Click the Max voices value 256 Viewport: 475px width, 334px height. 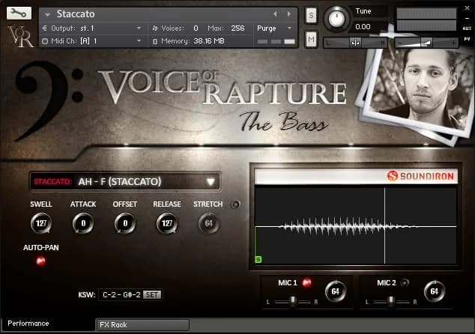(x=237, y=28)
